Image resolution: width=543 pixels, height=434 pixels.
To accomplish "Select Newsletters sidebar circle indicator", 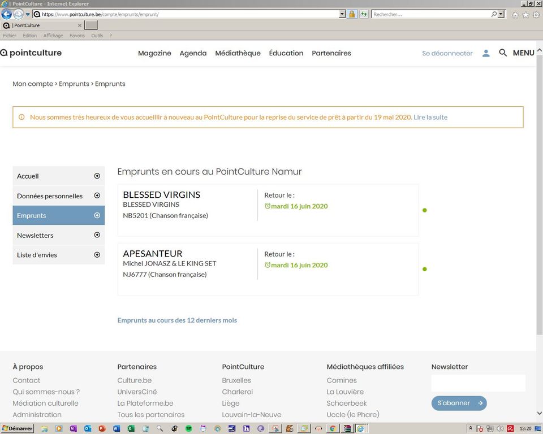I will click(x=97, y=235).
